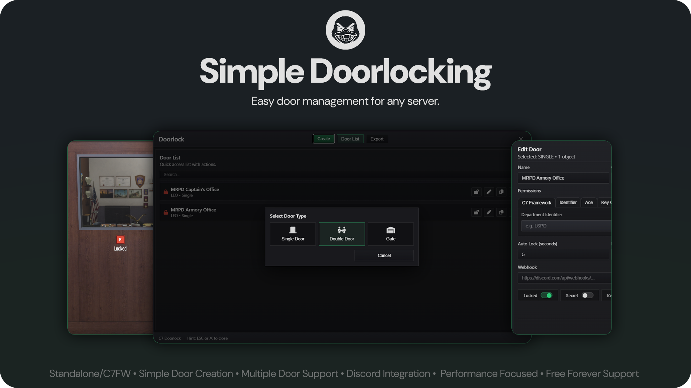
Task: Turn off the Locked toggle
Action: click(546, 295)
